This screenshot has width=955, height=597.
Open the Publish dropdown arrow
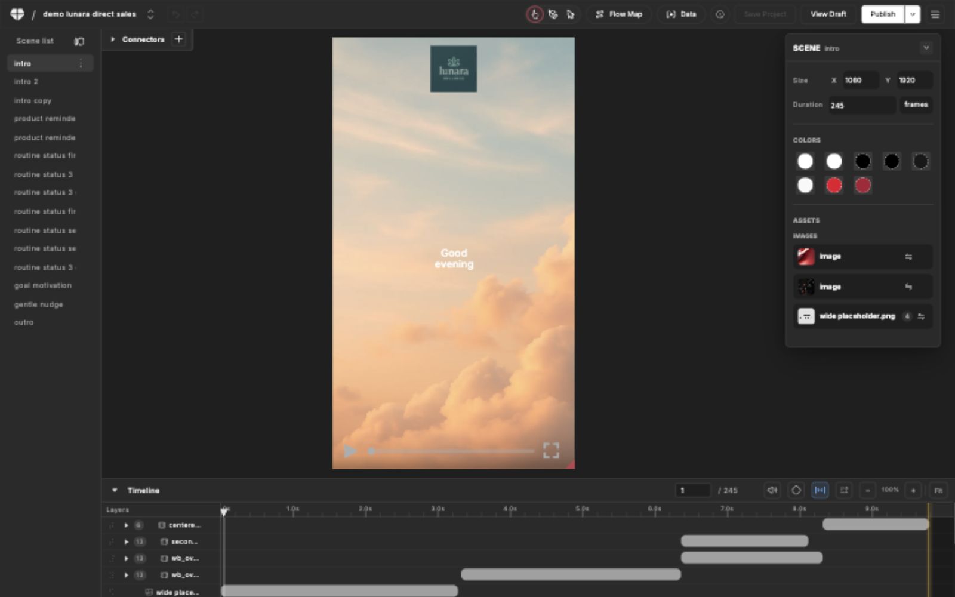click(x=912, y=14)
